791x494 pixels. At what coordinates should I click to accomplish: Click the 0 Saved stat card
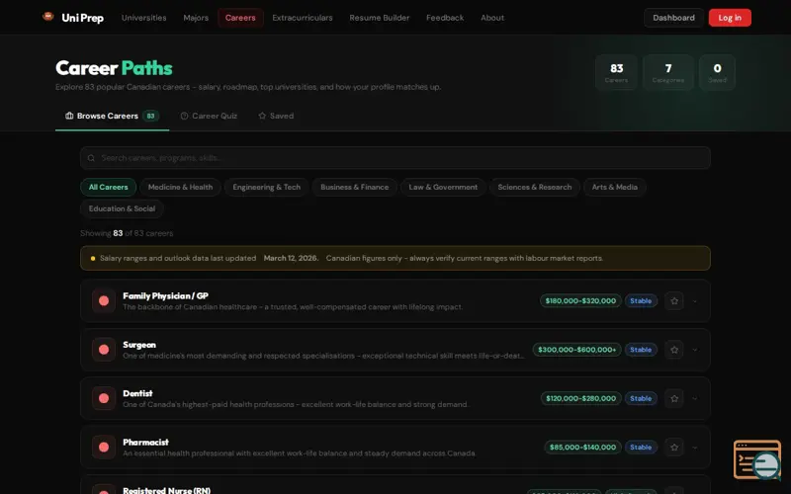(x=717, y=72)
